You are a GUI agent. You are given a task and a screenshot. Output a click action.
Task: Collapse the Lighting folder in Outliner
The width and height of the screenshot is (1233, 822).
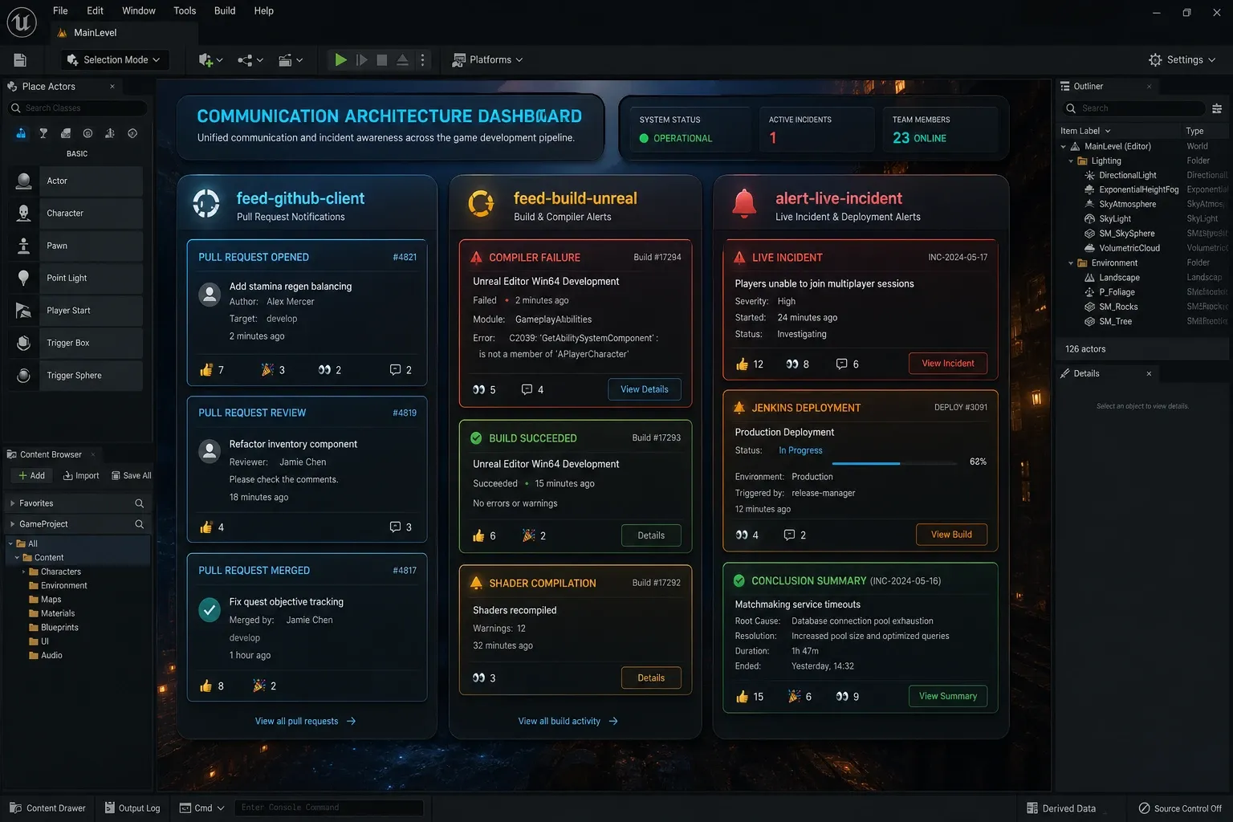pyautogui.click(x=1071, y=161)
